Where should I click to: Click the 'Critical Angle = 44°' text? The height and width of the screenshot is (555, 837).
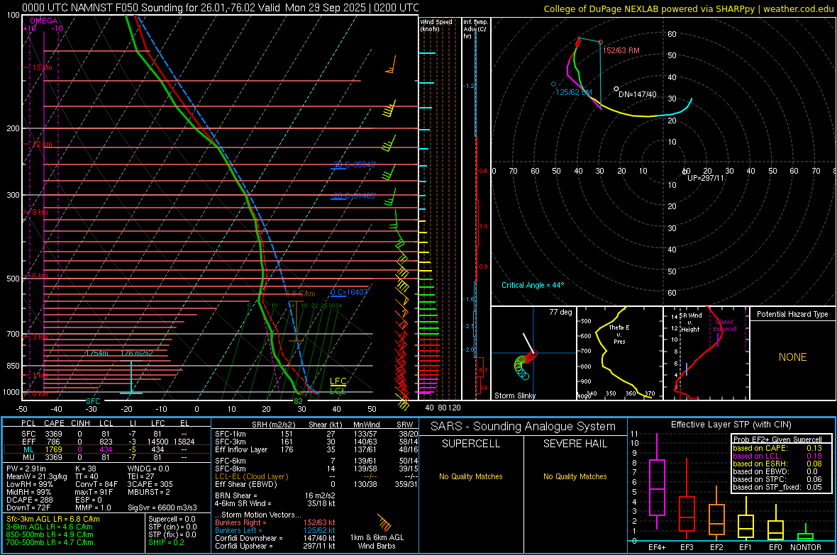tap(533, 285)
